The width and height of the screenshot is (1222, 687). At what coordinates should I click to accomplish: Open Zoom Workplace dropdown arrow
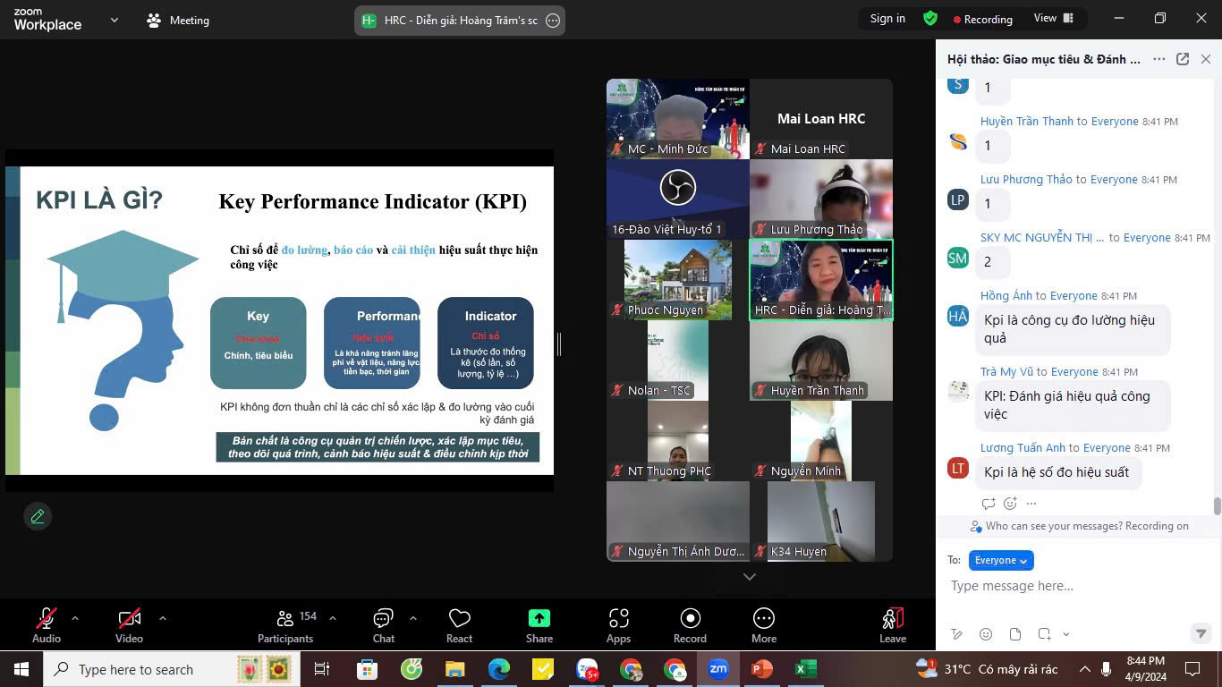[114, 20]
